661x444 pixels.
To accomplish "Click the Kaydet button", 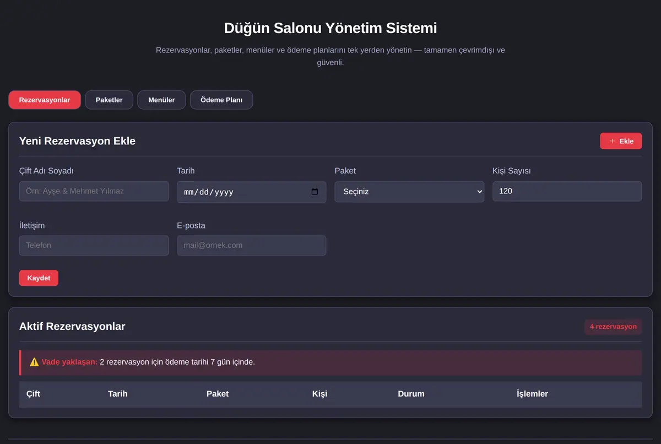I will point(39,278).
